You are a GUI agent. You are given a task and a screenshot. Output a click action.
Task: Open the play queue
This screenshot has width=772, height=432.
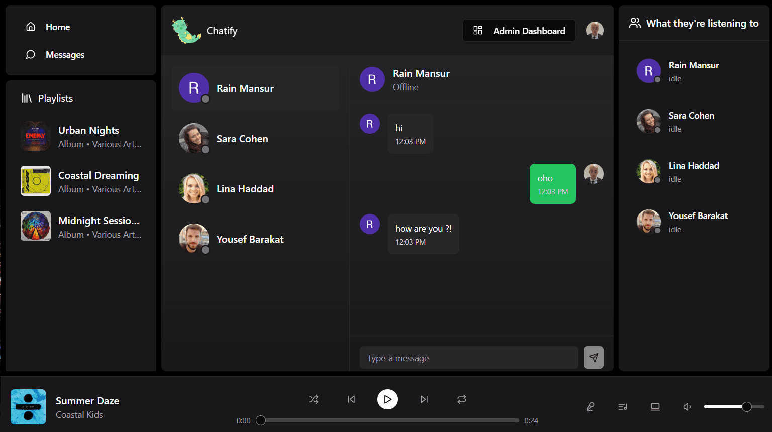tap(623, 407)
